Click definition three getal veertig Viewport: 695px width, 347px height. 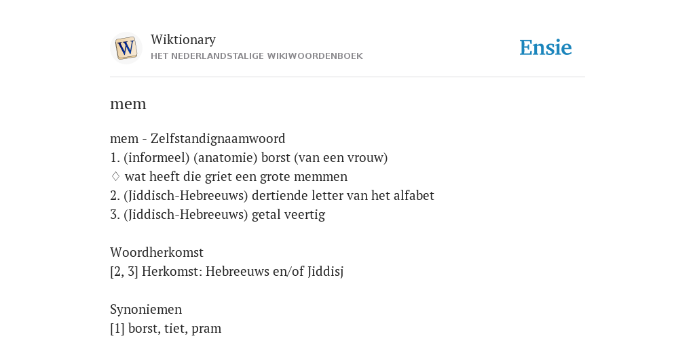pos(218,215)
